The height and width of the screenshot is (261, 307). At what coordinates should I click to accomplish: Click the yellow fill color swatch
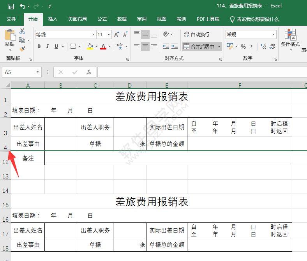tap(90, 46)
